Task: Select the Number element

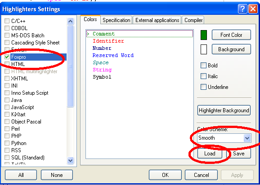Action: click(102, 48)
